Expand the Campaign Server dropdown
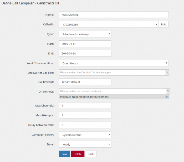This screenshot has height=162, width=184. (x=85, y=135)
